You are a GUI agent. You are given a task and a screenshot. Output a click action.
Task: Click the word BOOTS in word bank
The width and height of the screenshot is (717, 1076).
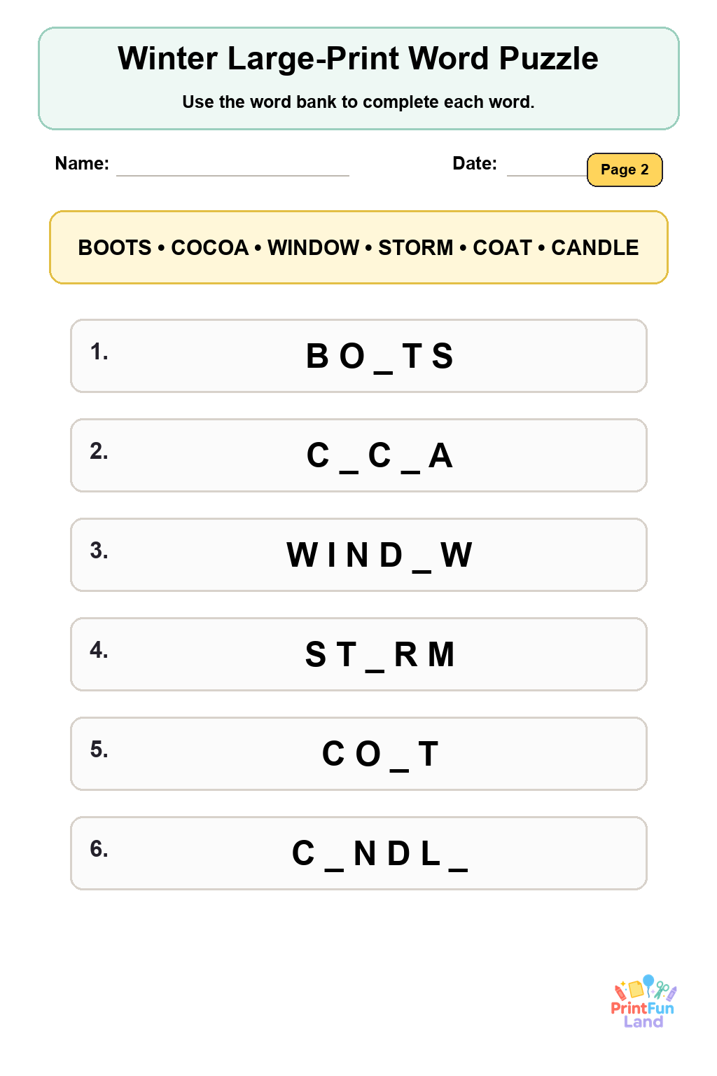click(x=115, y=247)
